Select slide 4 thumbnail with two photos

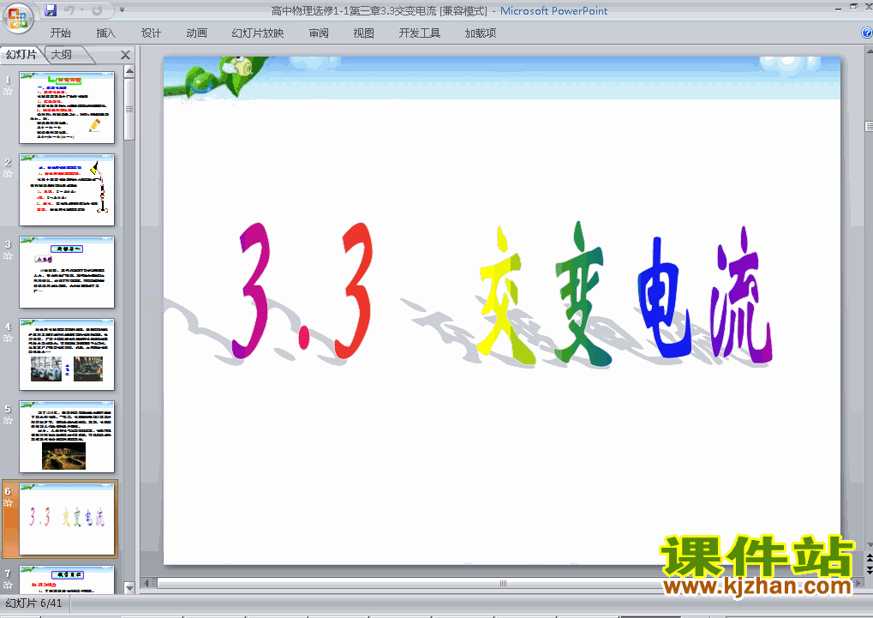67,355
